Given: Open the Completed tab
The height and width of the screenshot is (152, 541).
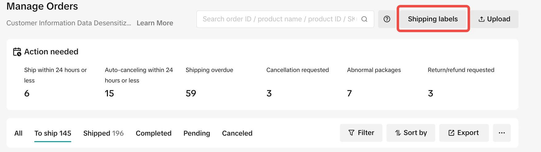Looking at the screenshot, I should (x=154, y=133).
